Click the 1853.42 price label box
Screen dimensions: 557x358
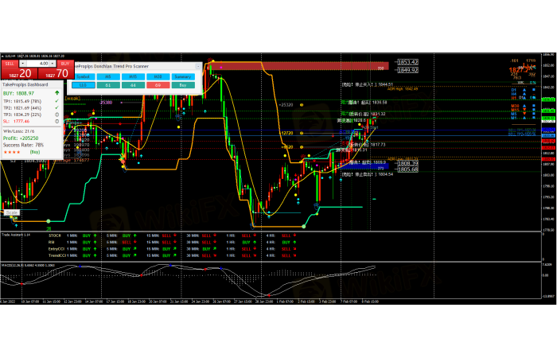[408, 62]
